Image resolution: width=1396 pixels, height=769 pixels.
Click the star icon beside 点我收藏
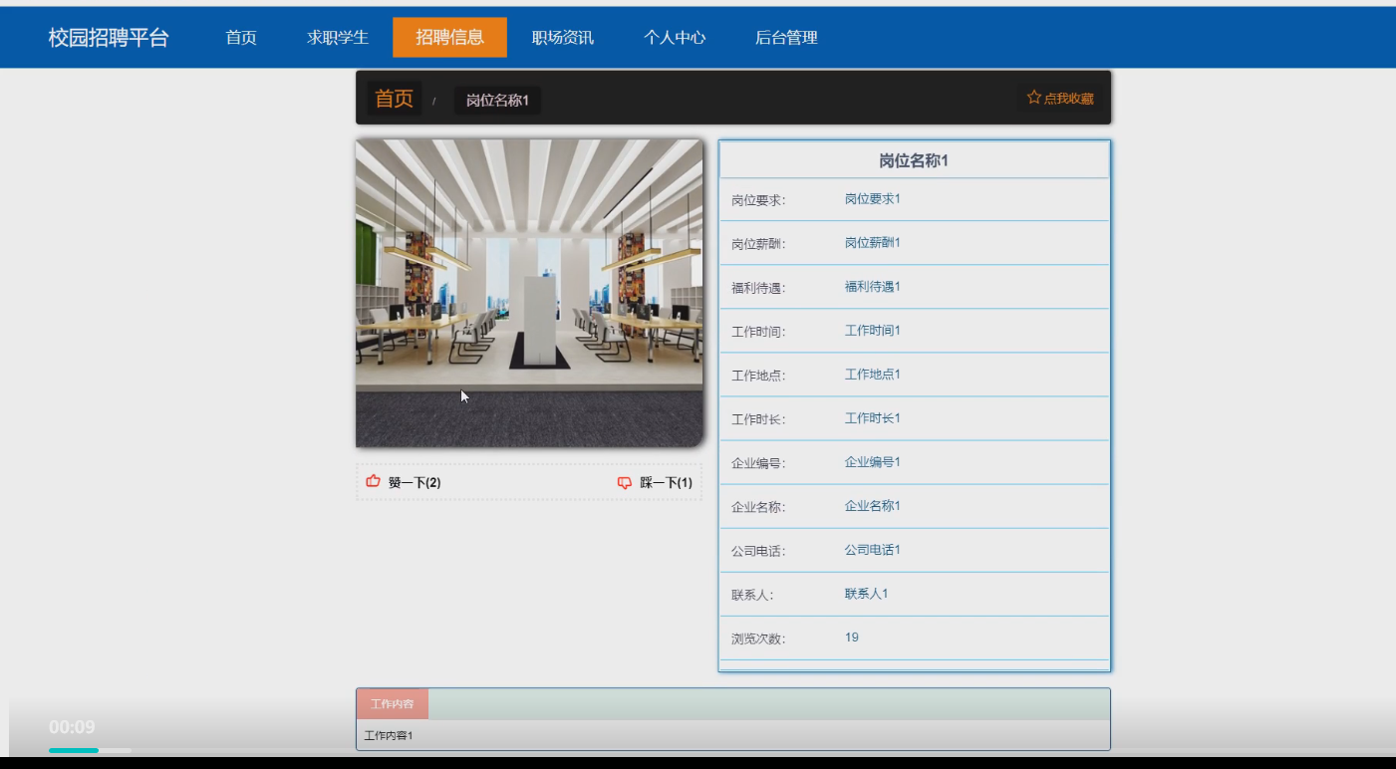coord(1033,98)
